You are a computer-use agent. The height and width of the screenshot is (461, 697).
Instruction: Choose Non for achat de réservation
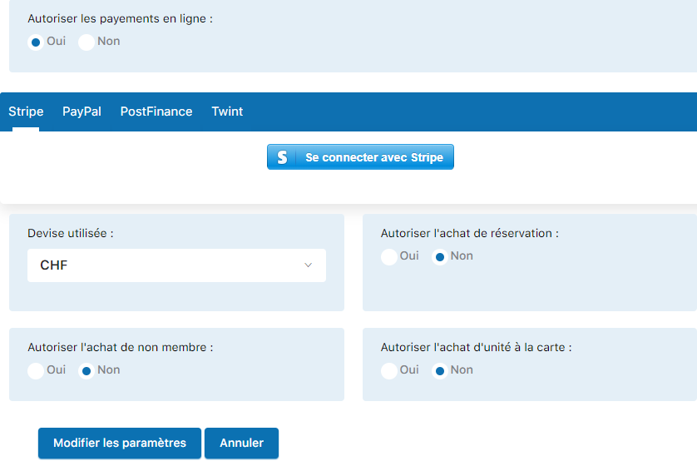440,257
